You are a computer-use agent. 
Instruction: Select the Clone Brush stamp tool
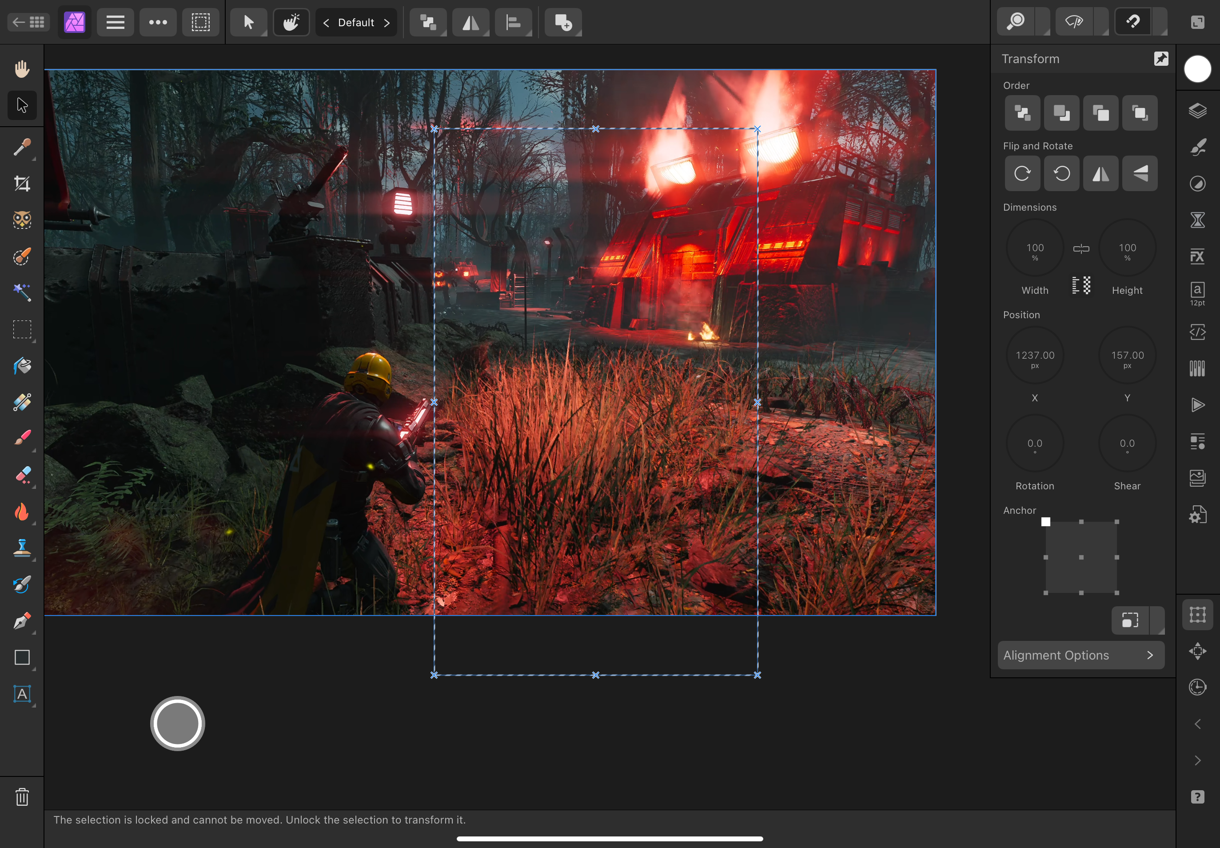tap(22, 548)
